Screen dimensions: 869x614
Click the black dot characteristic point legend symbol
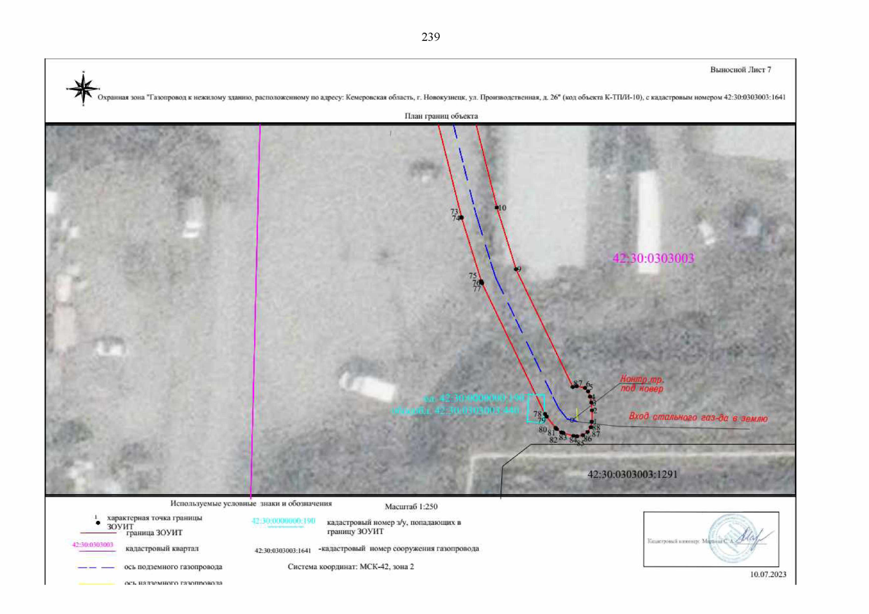click(98, 523)
